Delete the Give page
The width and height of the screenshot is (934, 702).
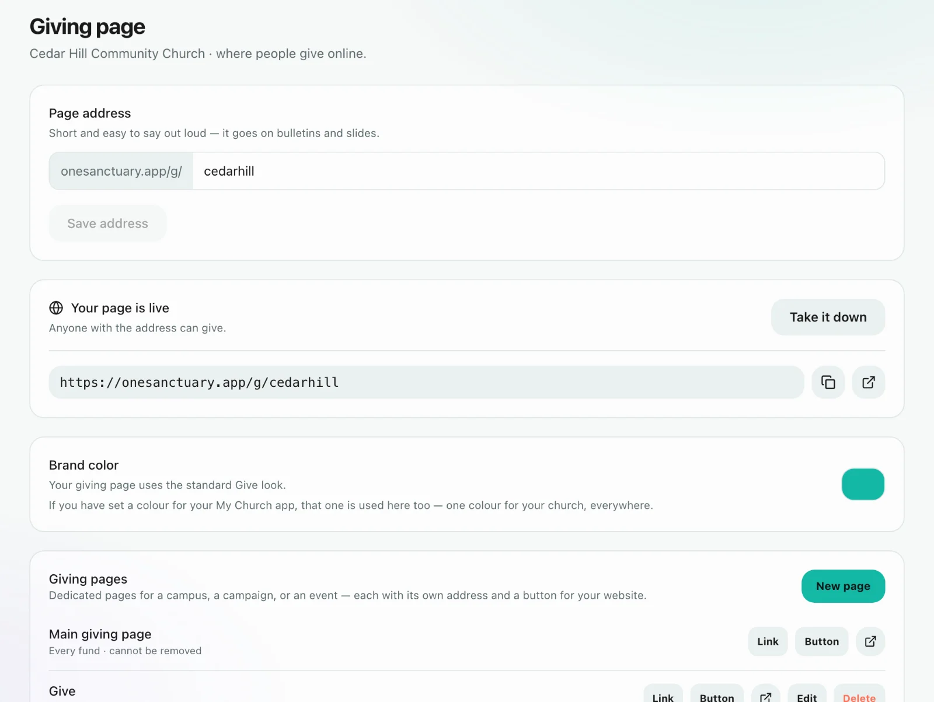pos(859,694)
